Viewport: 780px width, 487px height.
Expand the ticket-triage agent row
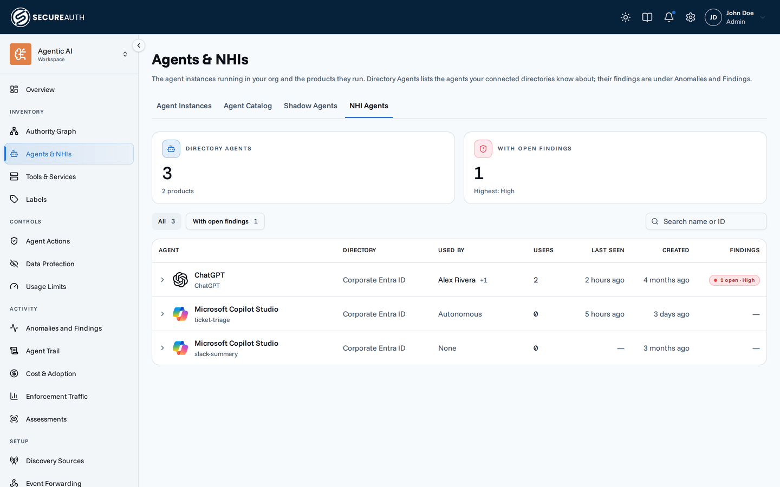162,314
